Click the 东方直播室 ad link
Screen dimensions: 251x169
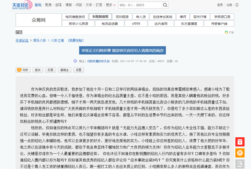point(189,24)
